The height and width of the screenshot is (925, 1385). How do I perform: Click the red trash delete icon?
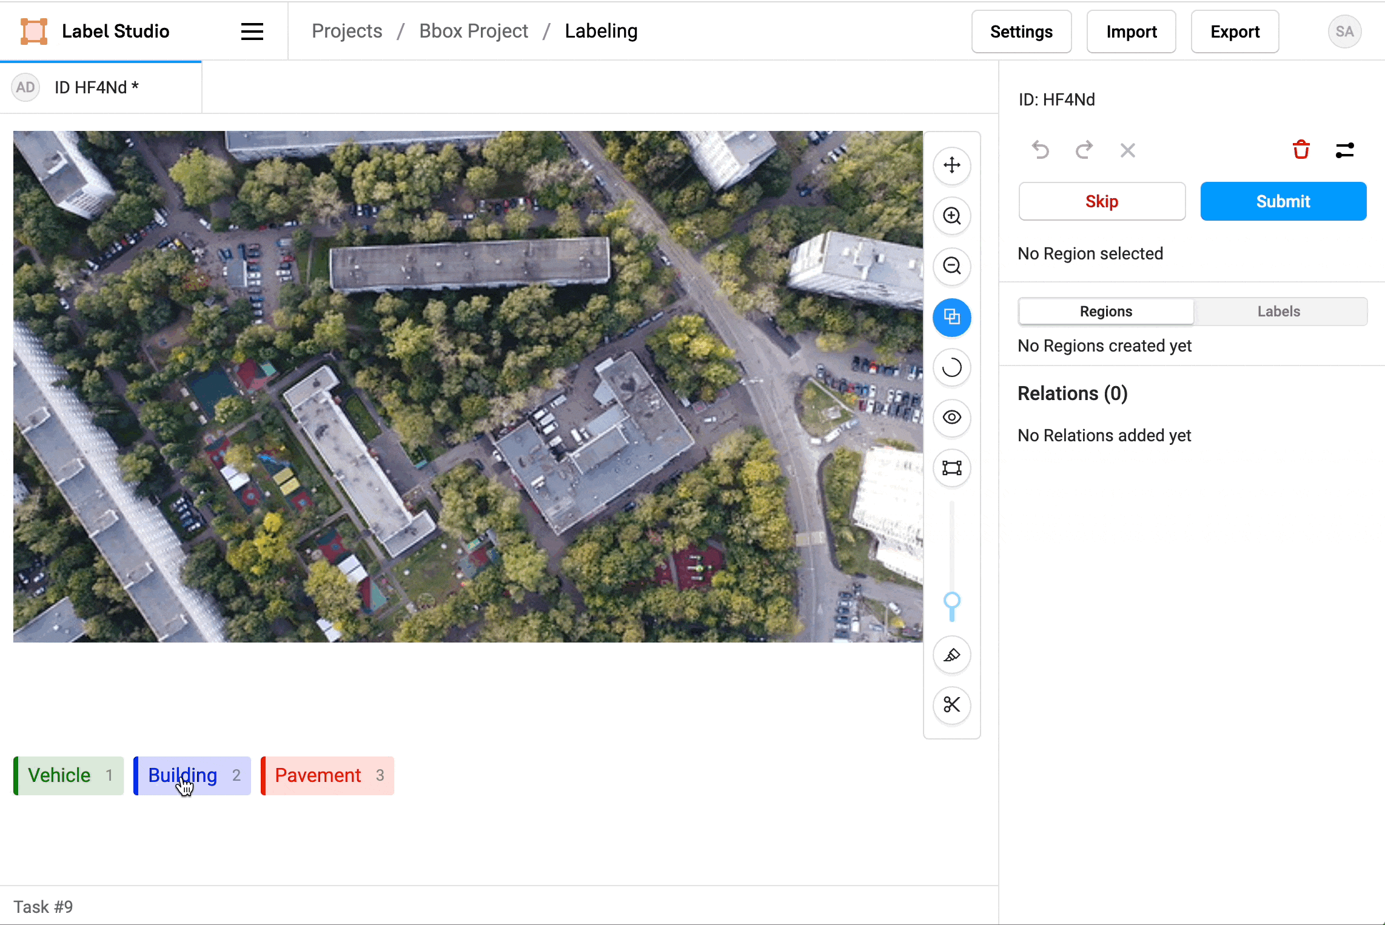(x=1301, y=150)
